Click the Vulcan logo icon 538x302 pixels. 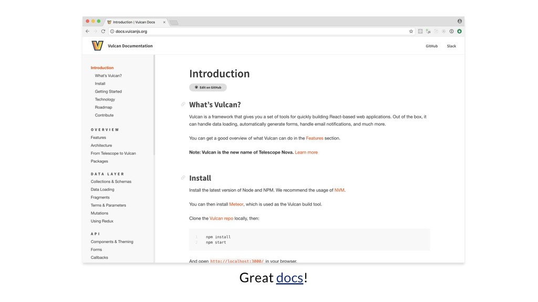(x=97, y=46)
